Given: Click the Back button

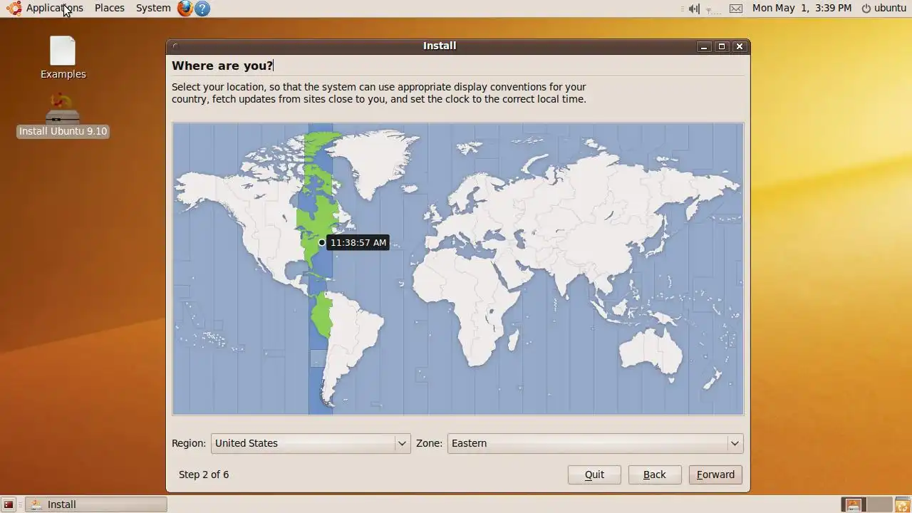Looking at the screenshot, I should click(654, 475).
